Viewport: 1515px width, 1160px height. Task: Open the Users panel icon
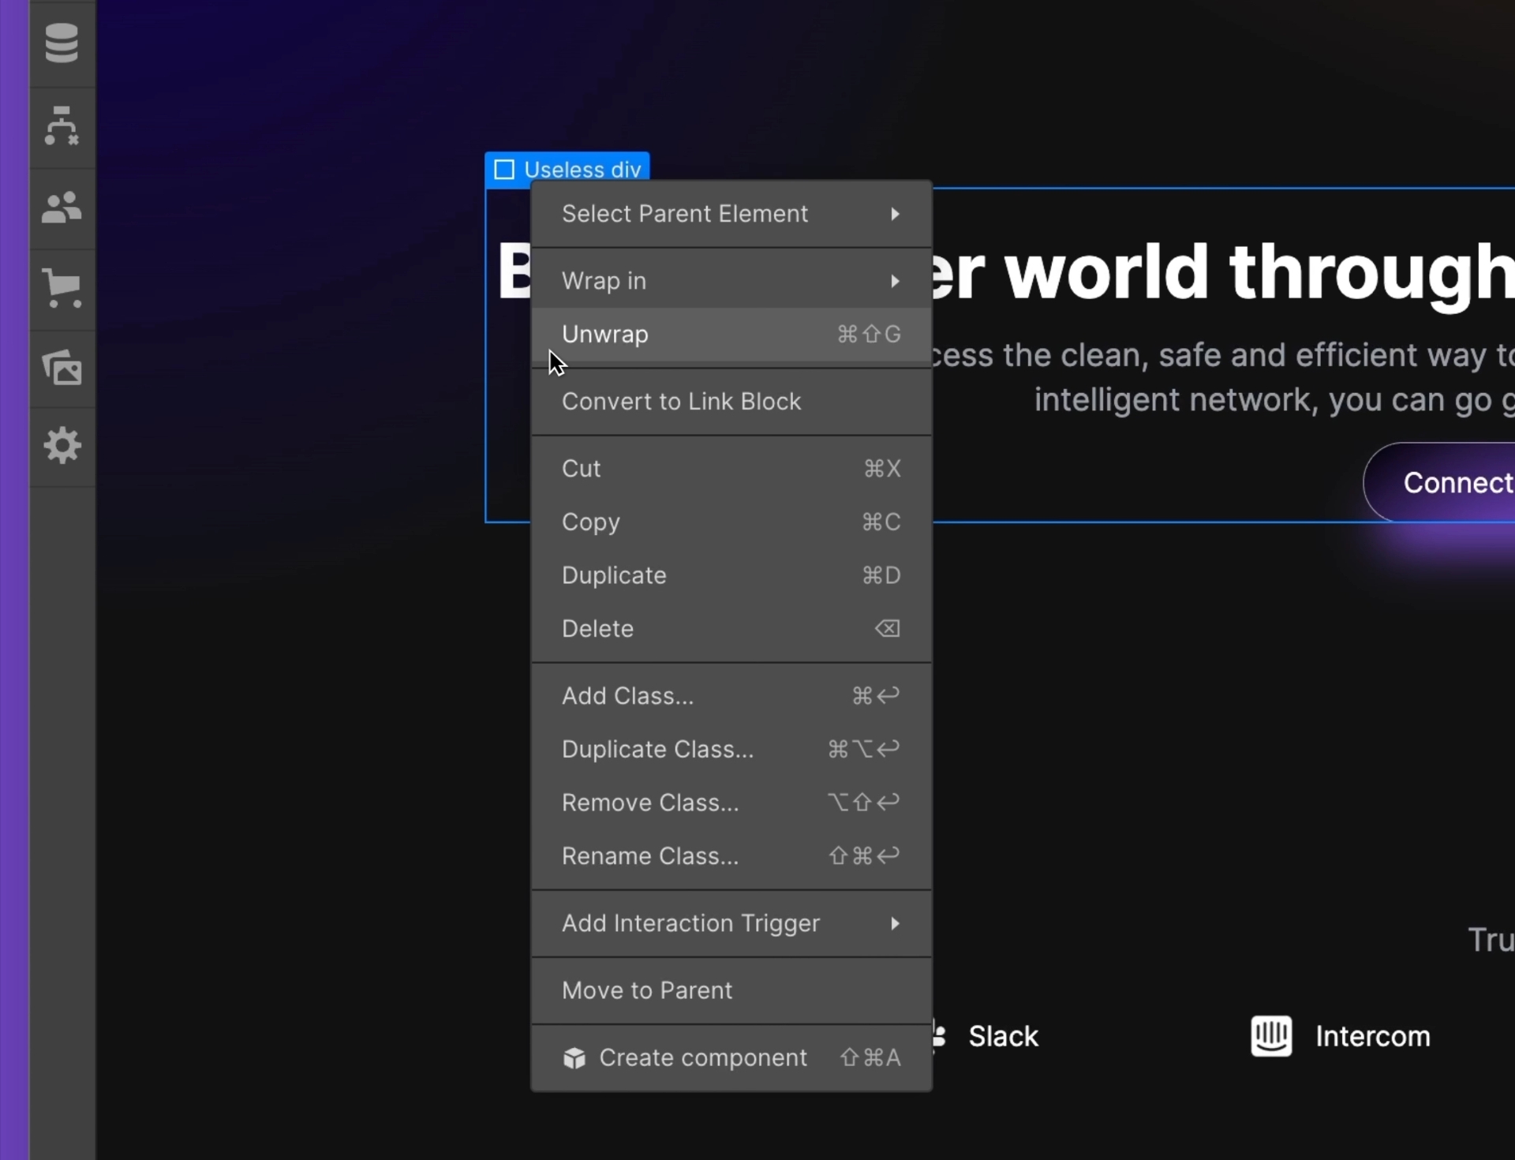click(x=62, y=208)
